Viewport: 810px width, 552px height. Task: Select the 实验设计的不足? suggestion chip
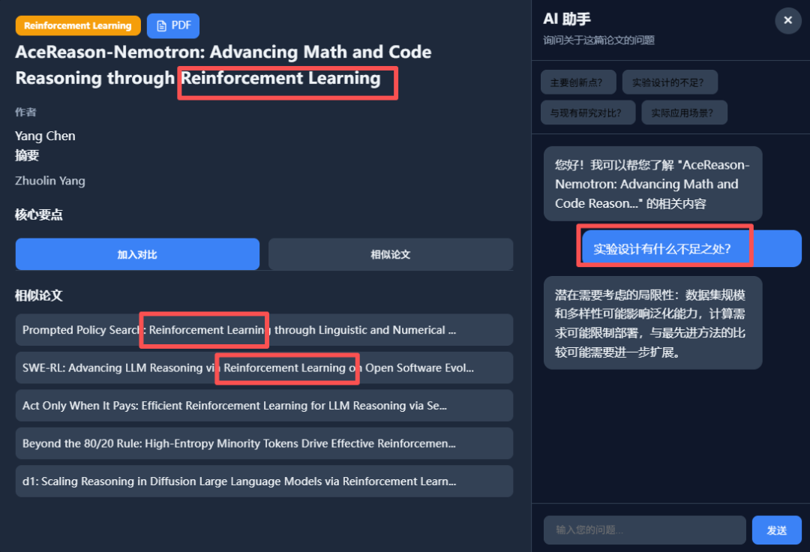tap(670, 82)
